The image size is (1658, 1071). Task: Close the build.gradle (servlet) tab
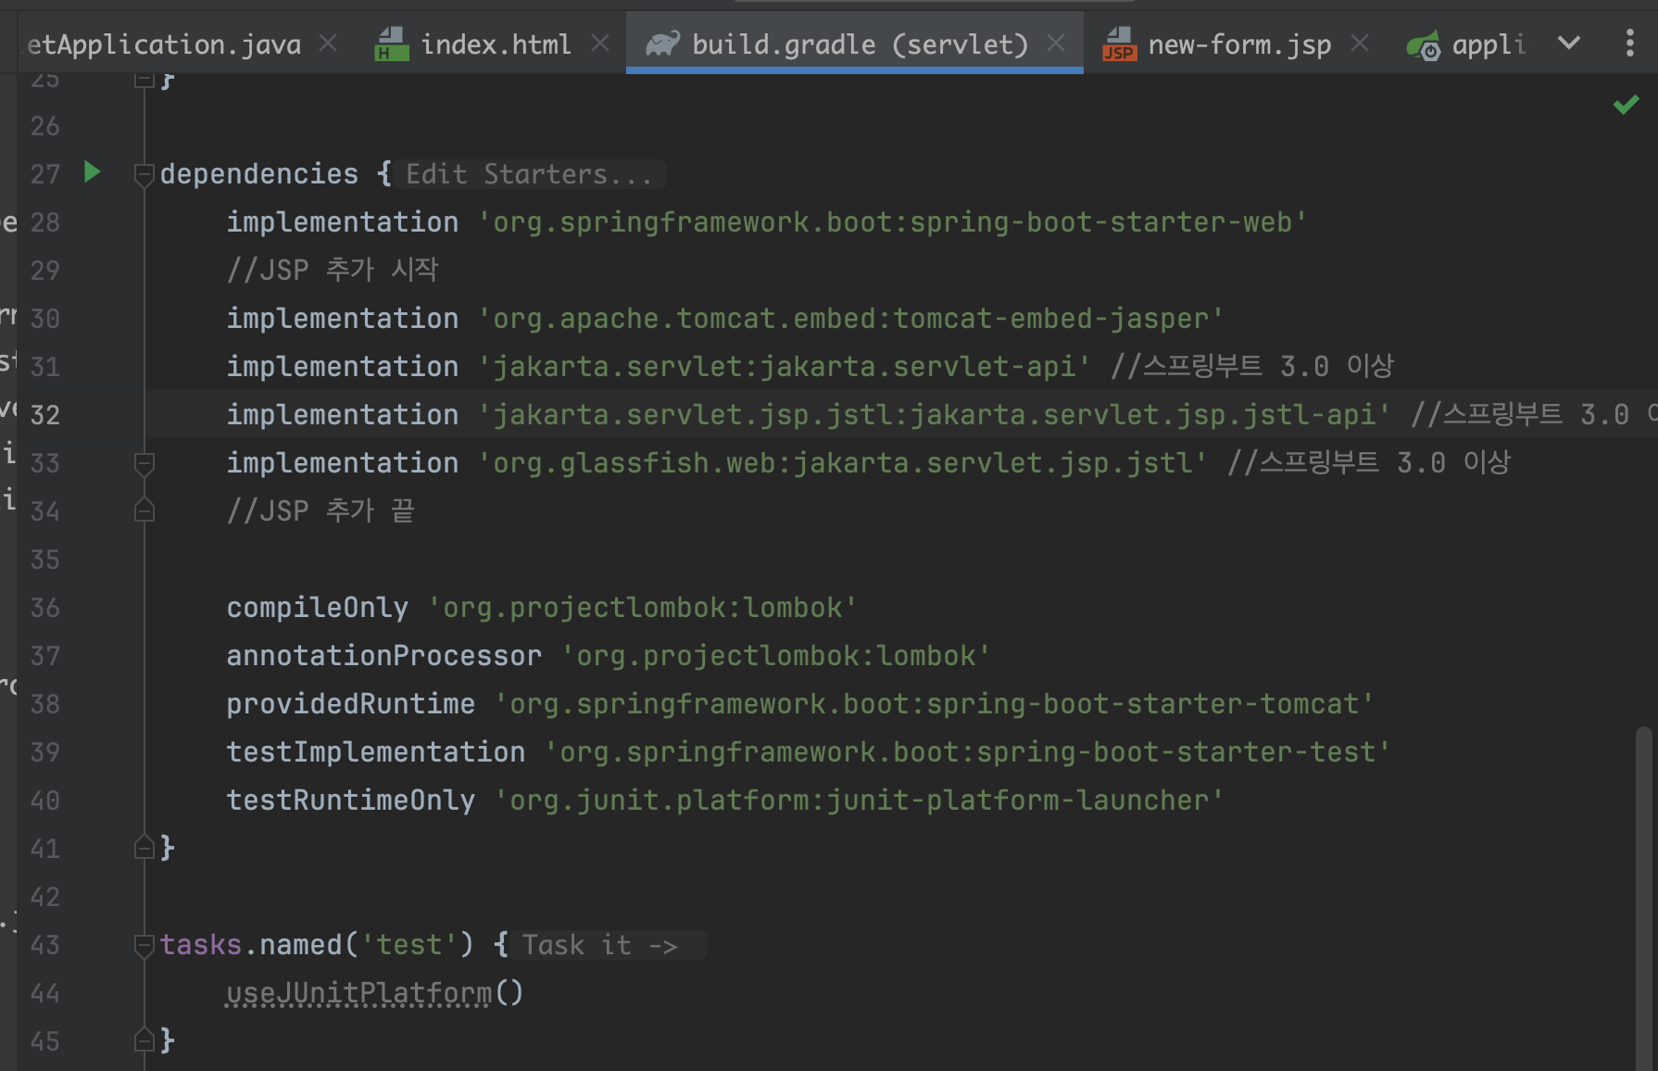[x=1056, y=43]
